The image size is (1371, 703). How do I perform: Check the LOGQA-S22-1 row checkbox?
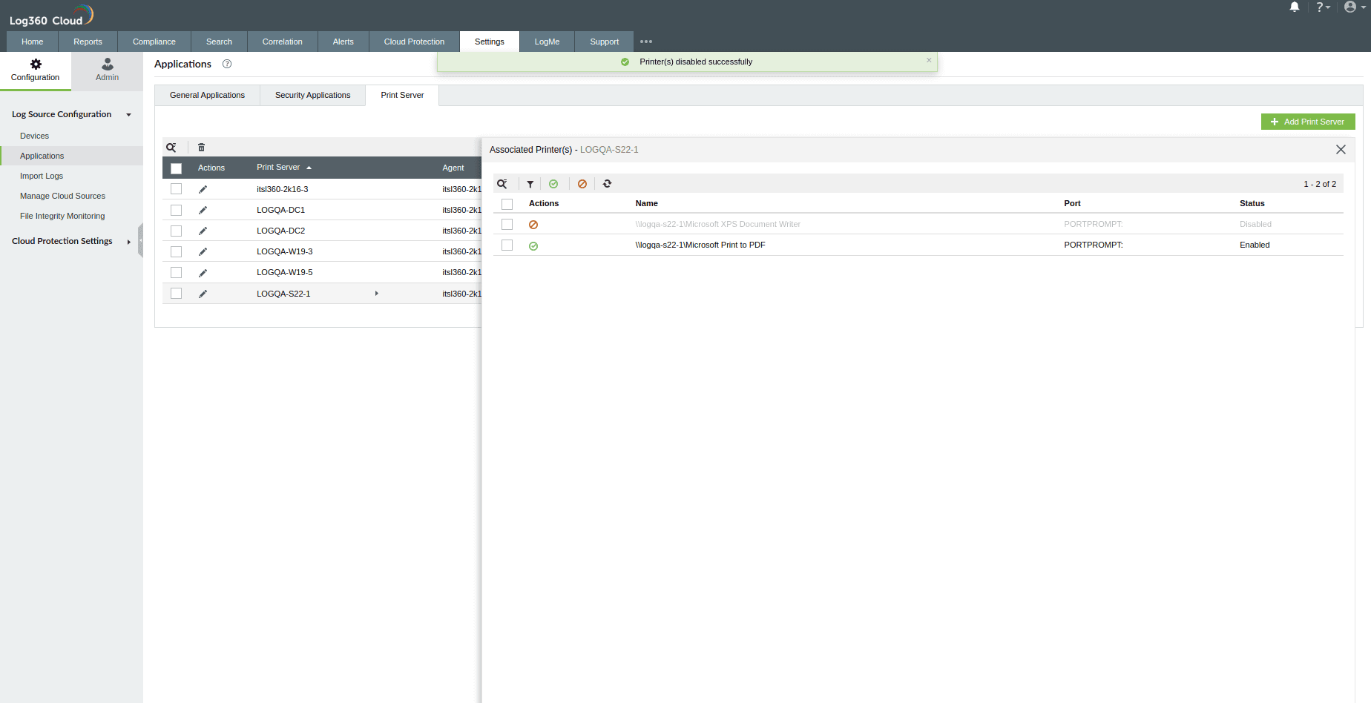tap(177, 294)
